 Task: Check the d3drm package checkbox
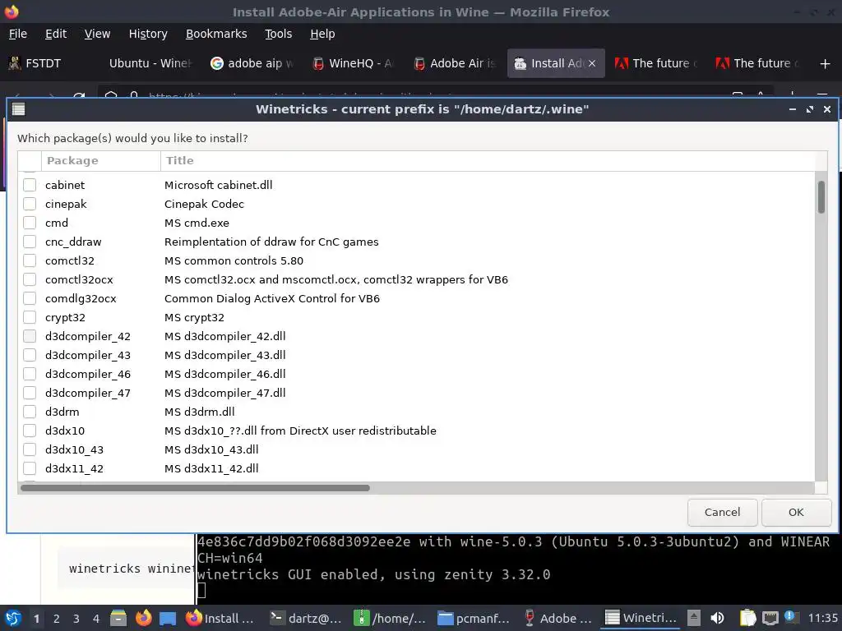tap(30, 412)
